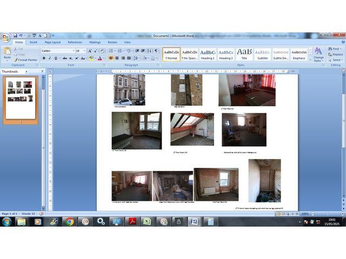Toggle Underline formatting
The width and height of the screenshot is (346, 259).
click(x=56, y=58)
